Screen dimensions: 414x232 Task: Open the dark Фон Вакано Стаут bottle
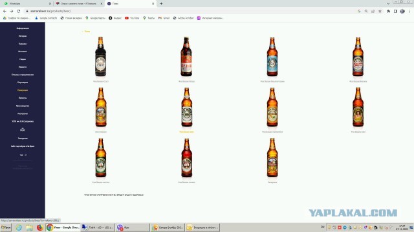(x=101, y=56)
